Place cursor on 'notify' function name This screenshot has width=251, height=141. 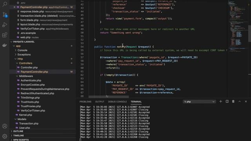coord(121,47)
